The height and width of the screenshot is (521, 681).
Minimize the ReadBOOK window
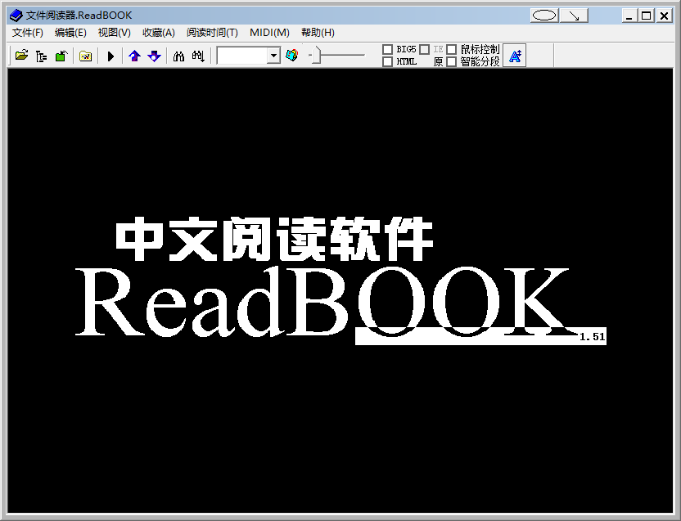point(629,16)
